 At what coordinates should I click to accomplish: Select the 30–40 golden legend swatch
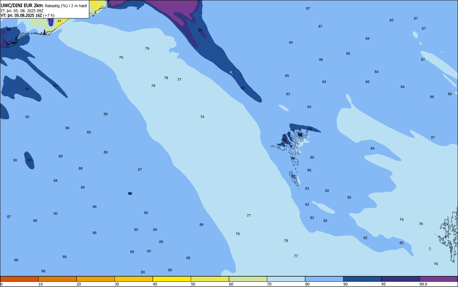click(x=133, y=279)
